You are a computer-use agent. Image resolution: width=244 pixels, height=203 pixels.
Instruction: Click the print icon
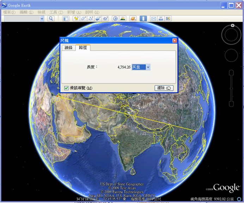(x=161, y=19)
